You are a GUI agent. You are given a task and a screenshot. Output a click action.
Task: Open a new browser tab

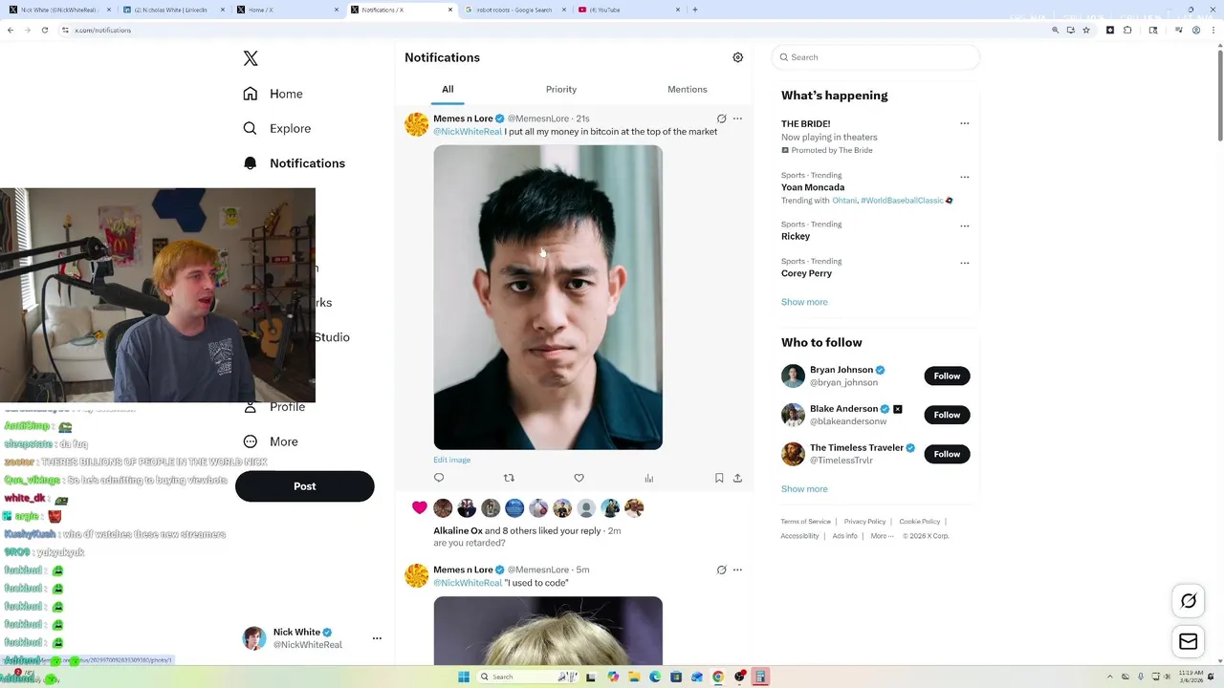click(x=694, y=10)
